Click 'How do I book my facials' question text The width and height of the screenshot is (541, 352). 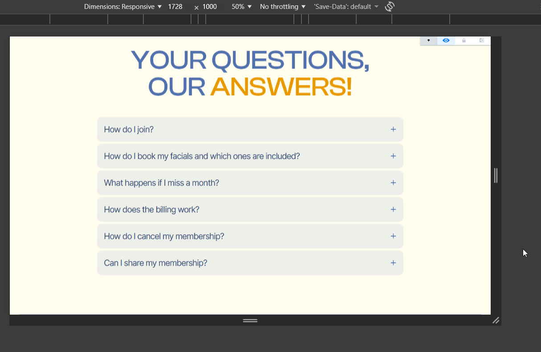pyautogui.click(x=202, y=156)
